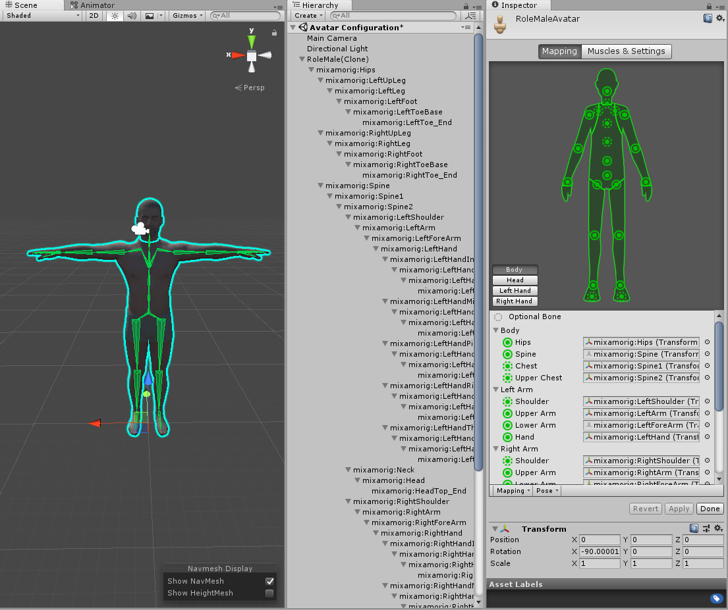Collapse Avatar Configuration scene
The width and height of the screenshot is (728, 610).
[293, 28]
